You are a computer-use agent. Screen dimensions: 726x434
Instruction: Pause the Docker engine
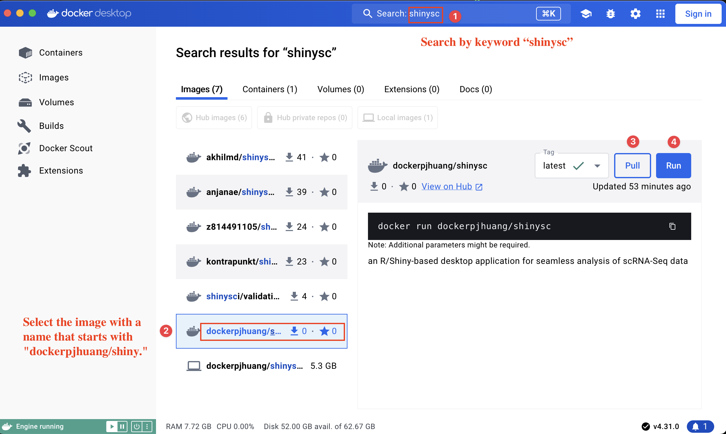tap(122, 426)
